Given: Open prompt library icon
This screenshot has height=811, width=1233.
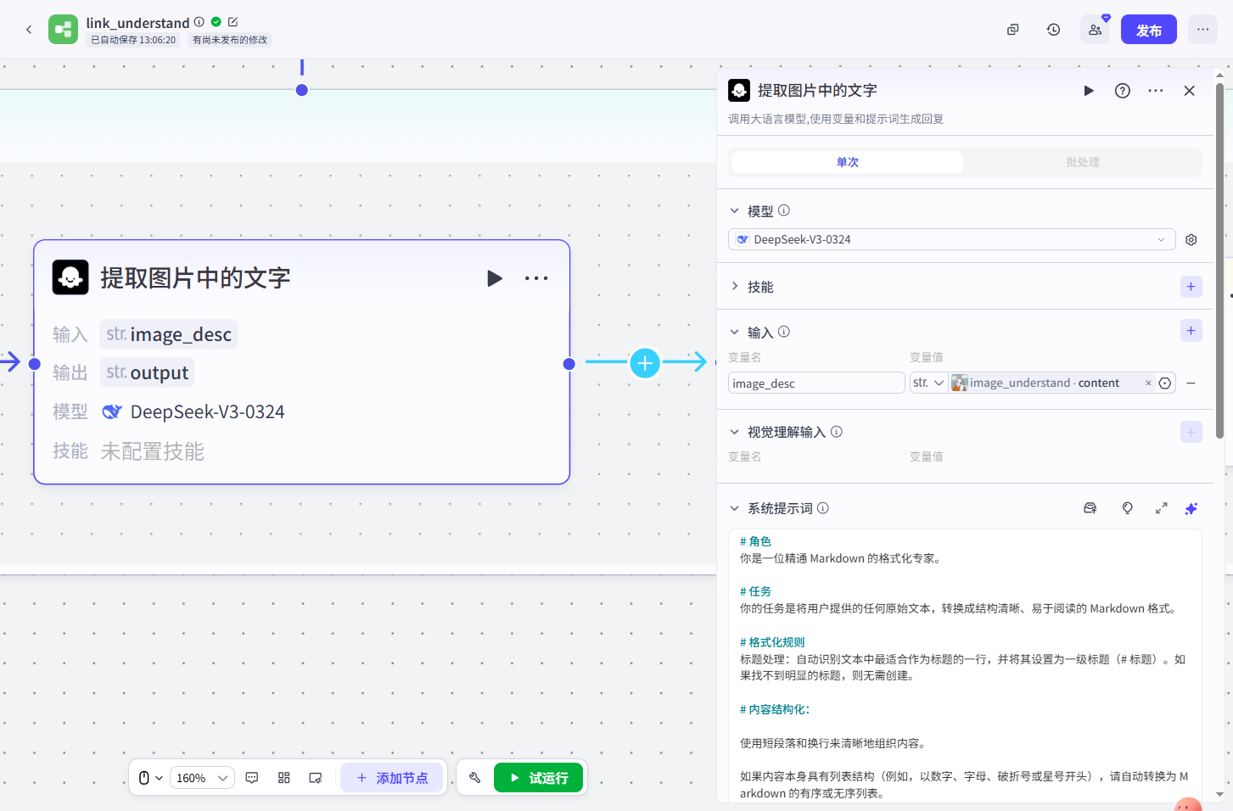Looking at the screenshot, I should pyautogui.click(x=1090, y=508).
